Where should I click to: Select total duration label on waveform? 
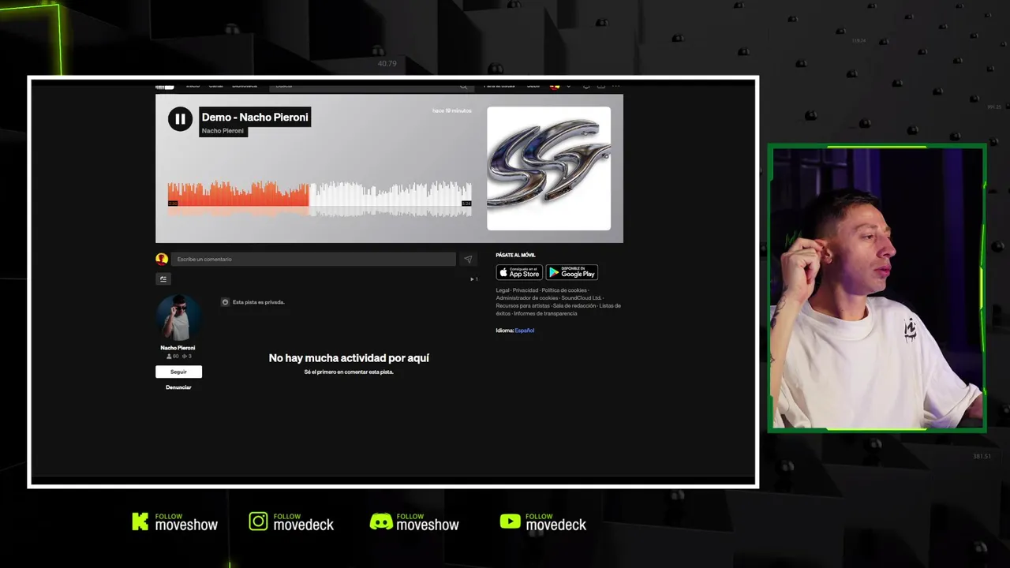point(466,204)
